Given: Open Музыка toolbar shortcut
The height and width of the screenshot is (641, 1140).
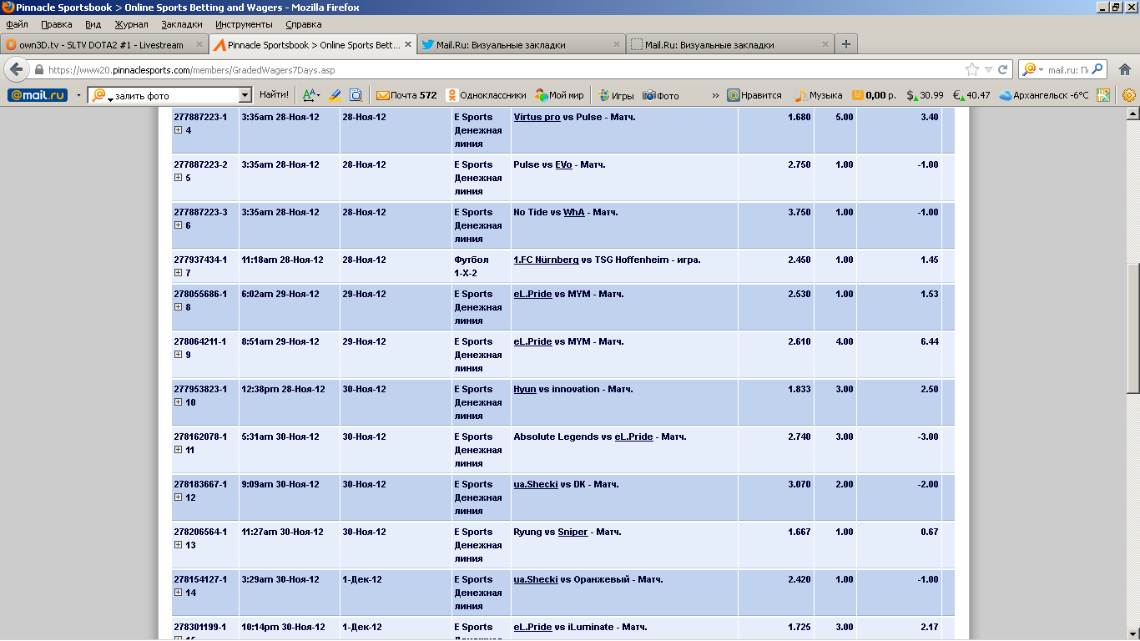Looking at the screenshot, I should (818, 95).
